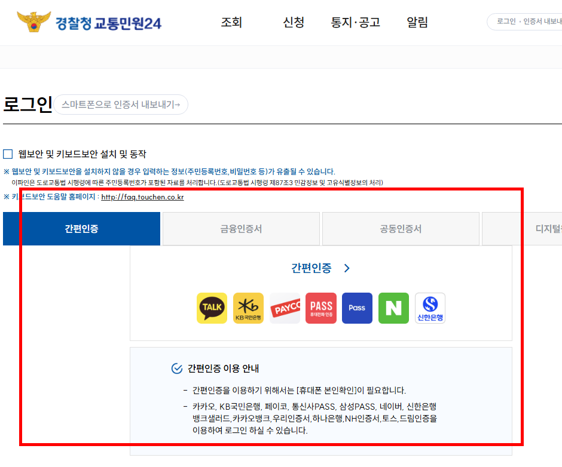
Task: Select the PAYCO authentication icon
Action: pyautogui.click(x=285, y=308)
